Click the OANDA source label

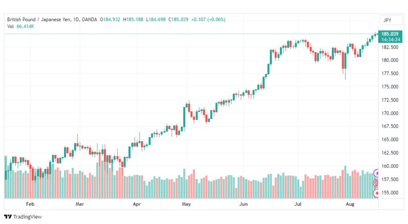(89, 19)
